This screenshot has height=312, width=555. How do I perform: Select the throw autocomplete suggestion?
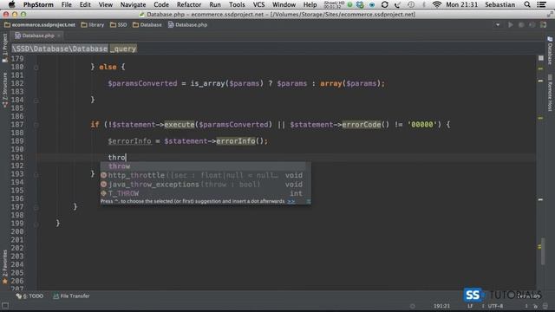[x=202, y=166]
